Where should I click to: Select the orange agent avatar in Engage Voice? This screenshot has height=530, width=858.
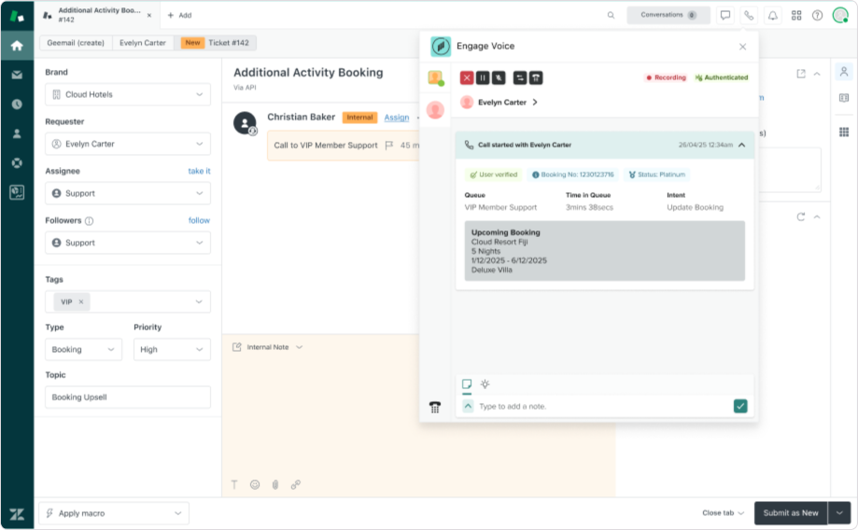pos(436,78)
